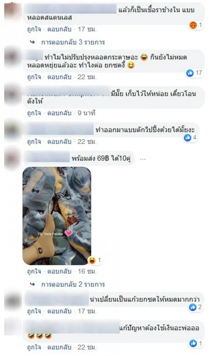Like the comment about หลอดสแตนเลส
218x356 pixels.
click(34, 29)
